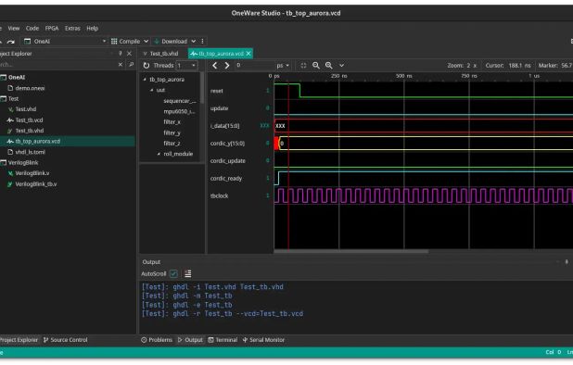
Task: Close the tb_top_aurora.vcd tab
Action: click(248, 54)
